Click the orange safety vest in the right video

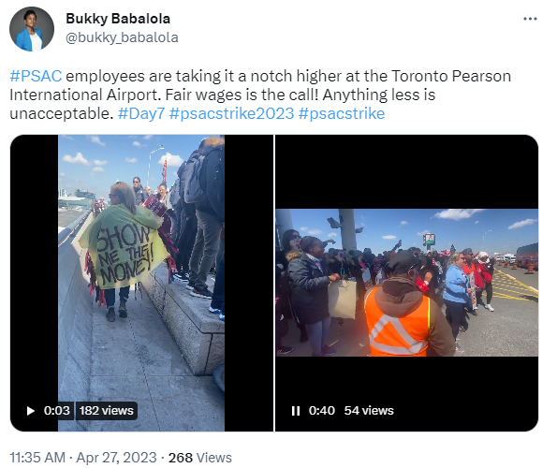[398, 323]
